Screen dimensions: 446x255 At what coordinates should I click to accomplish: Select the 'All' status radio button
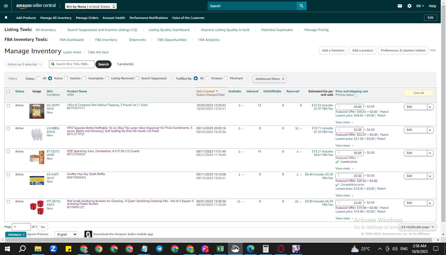pos(39,78)
